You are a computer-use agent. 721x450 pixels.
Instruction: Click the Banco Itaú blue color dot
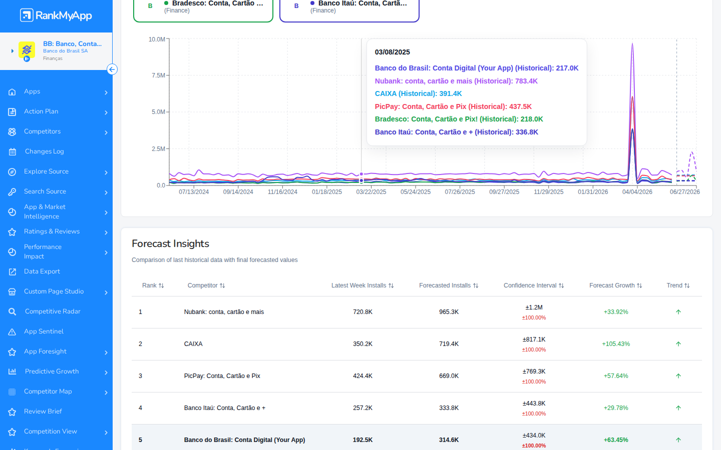(312, 3)
